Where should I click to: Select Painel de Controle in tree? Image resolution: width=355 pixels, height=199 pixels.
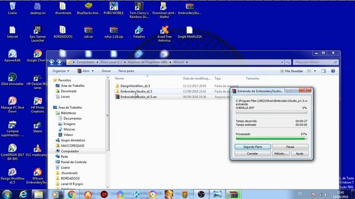pos(74,162)
